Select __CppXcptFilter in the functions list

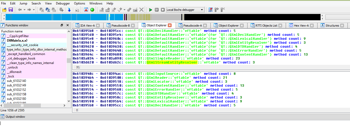point(34,36)
